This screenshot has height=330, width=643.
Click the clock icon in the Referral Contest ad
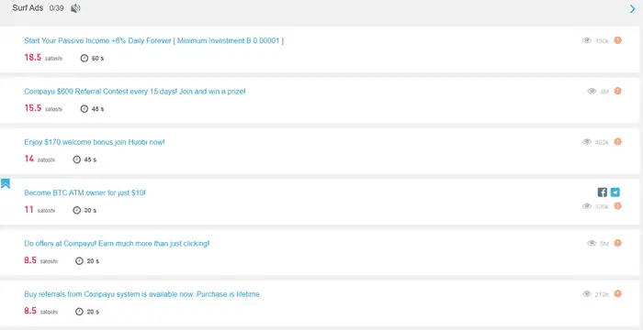(85, 109)
